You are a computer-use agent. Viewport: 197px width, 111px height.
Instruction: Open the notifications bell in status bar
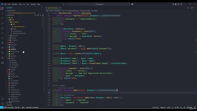pyautogui.click(x=195, y=107)
